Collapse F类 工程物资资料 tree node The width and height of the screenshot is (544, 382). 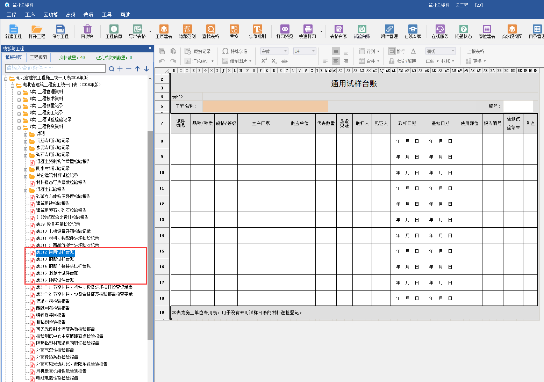coord(19,127)
